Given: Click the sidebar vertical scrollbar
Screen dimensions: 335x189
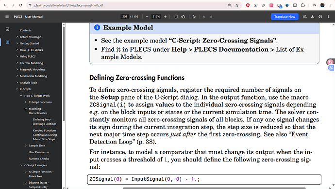Looking at the screenshot, I should click(x=64, y=73).
